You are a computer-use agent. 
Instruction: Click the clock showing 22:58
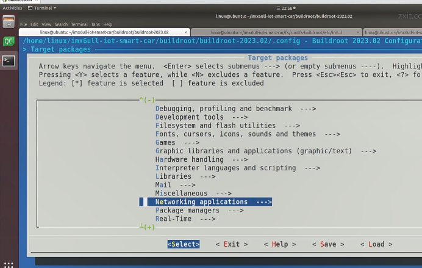pyautogui.click(x=287, y=8)
